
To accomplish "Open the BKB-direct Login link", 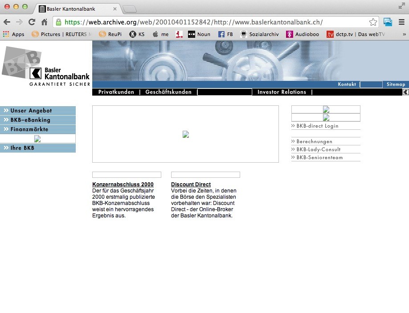I will coord(318,126).
